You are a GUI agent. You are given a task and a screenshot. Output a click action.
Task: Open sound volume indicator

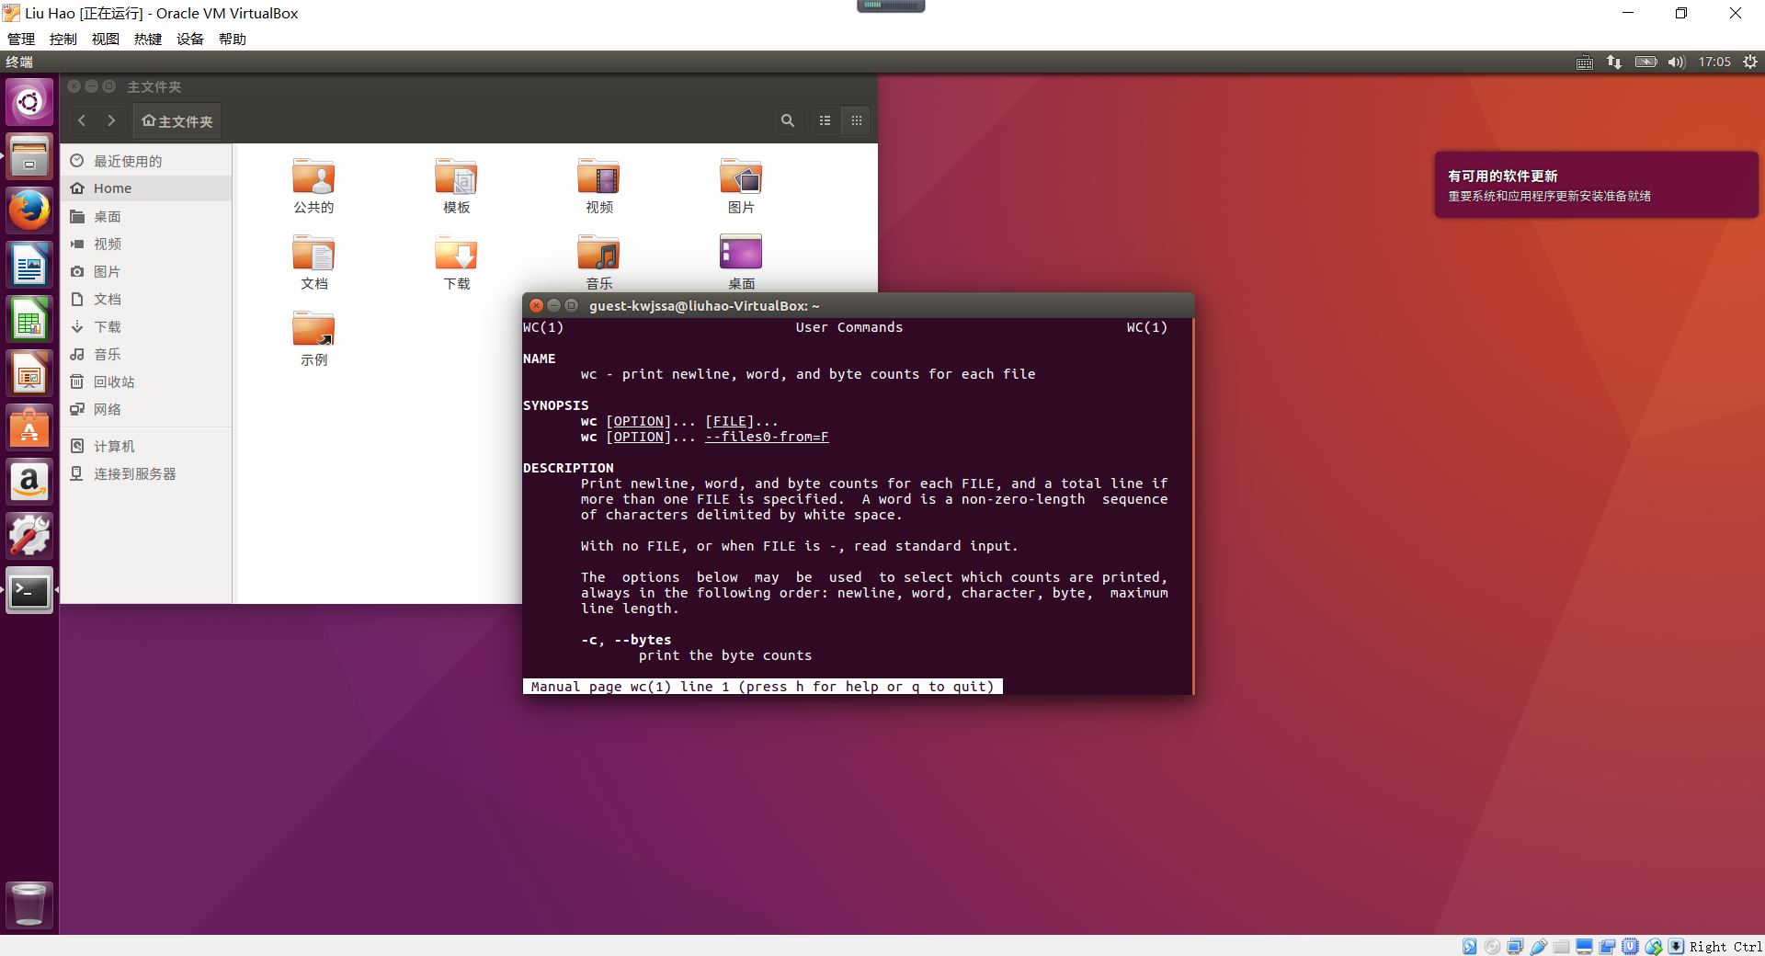click(x=1677, y=62)
